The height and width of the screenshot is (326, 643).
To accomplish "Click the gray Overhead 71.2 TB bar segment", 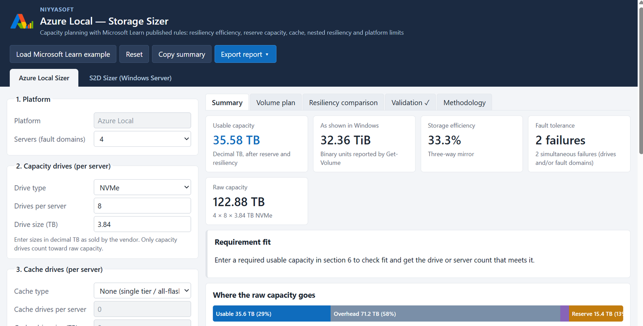I will 445,314.
